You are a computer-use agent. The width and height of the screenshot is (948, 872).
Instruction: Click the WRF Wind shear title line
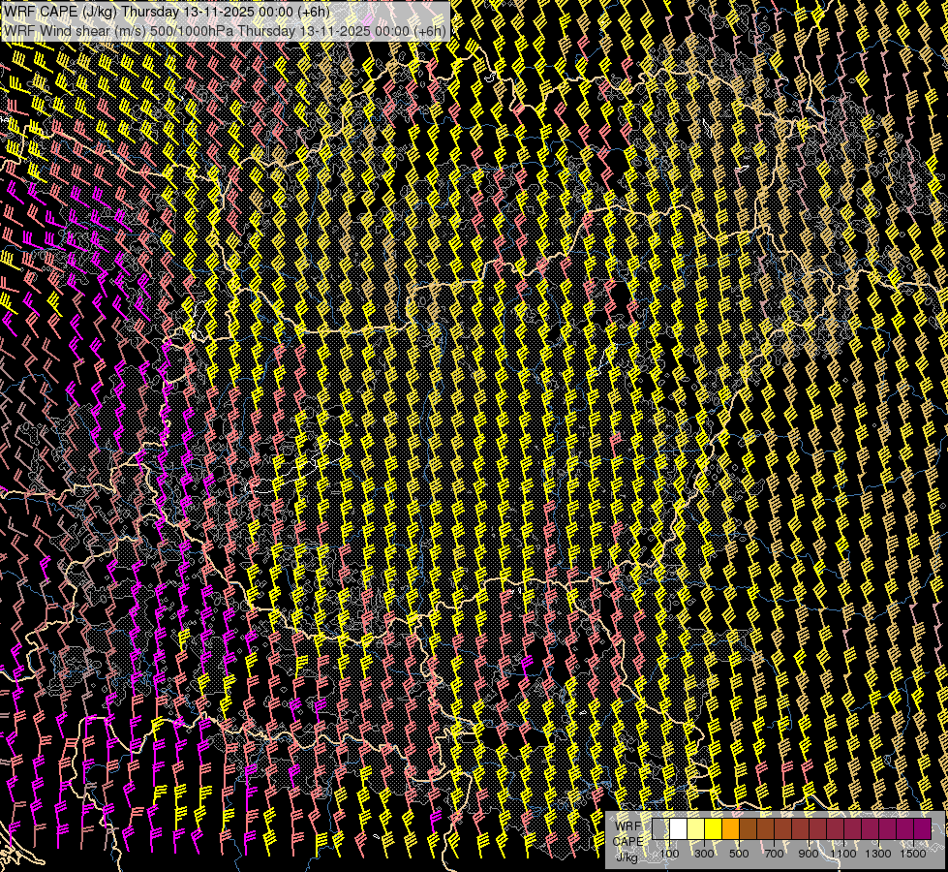pyautogui.click(x=225, y=30)
